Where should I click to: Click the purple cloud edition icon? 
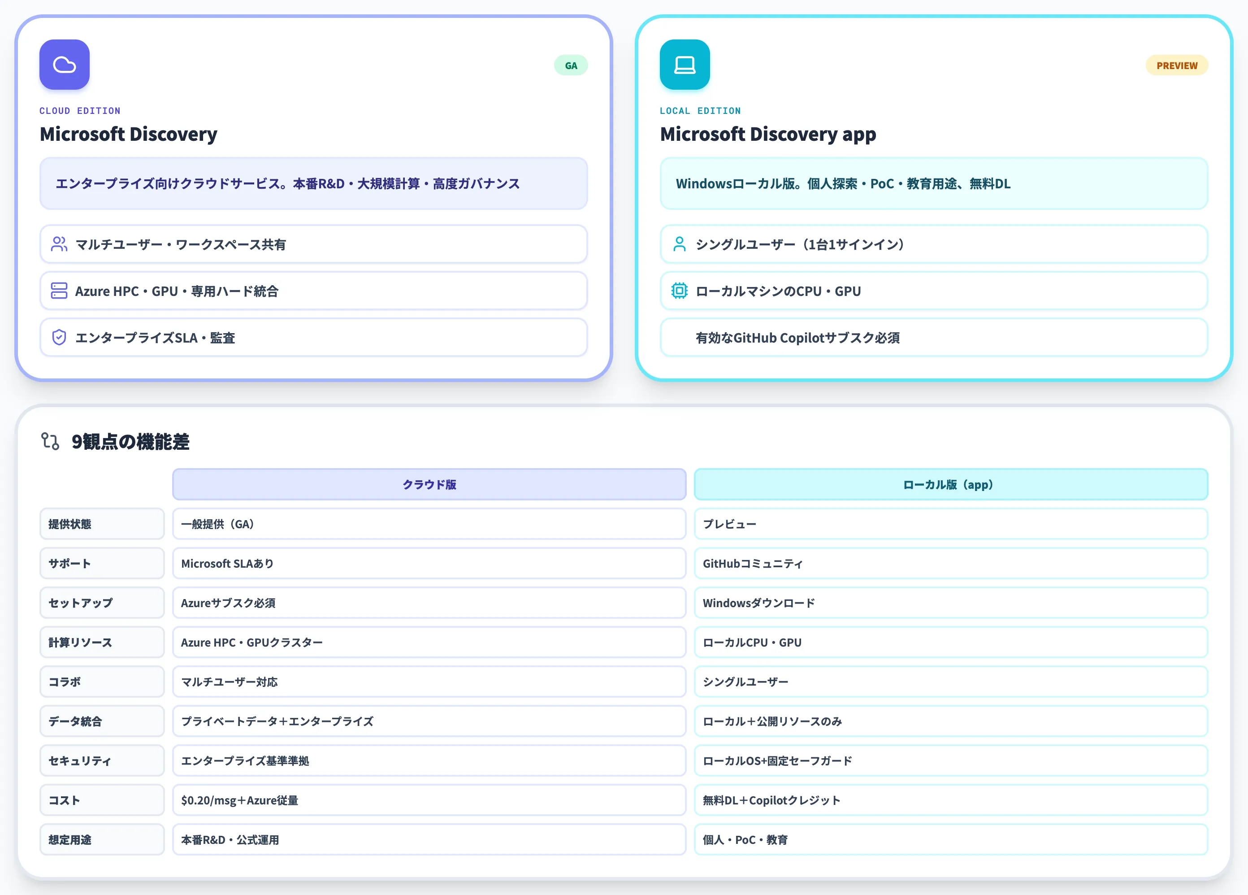pyautogui.click(x=65, y=65)
